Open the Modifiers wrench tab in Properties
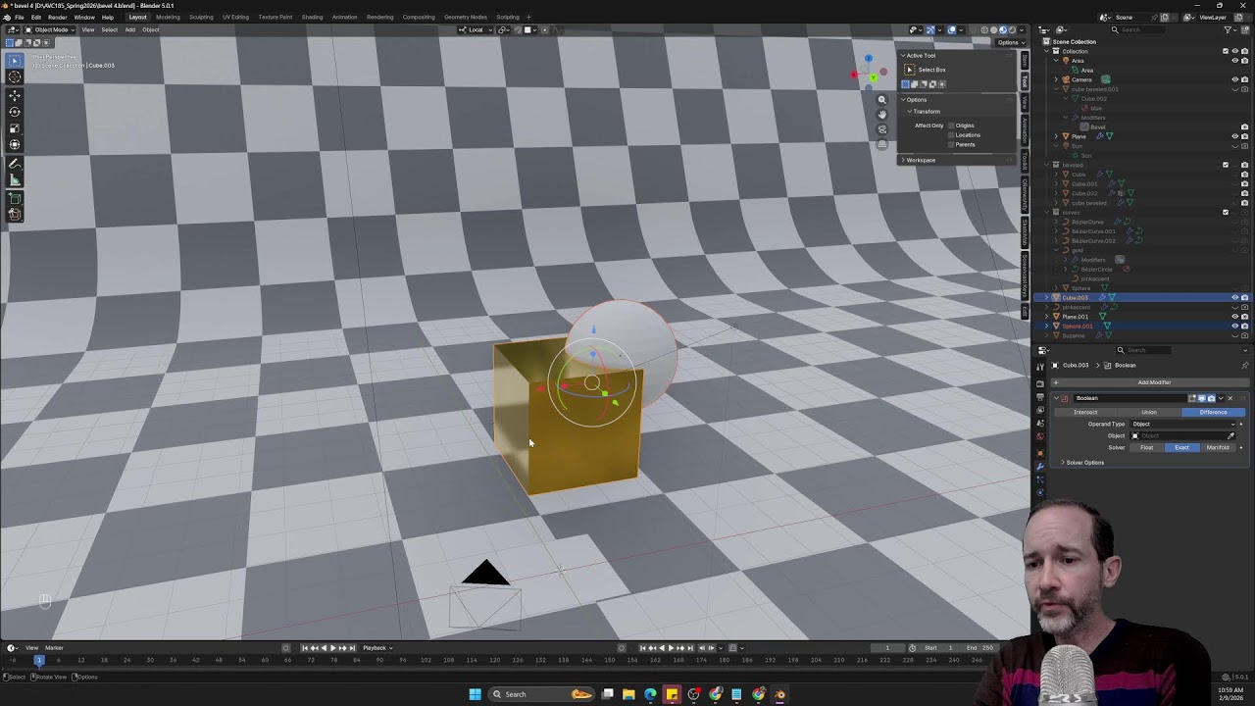1255x706 pixels. [1040, 467]
